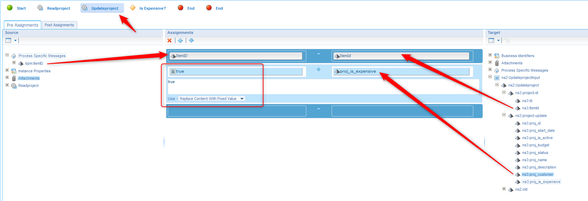Viewport: 588px width, 201px height.
Task: Expand the ns2:old target node
Action: (504, 189)
